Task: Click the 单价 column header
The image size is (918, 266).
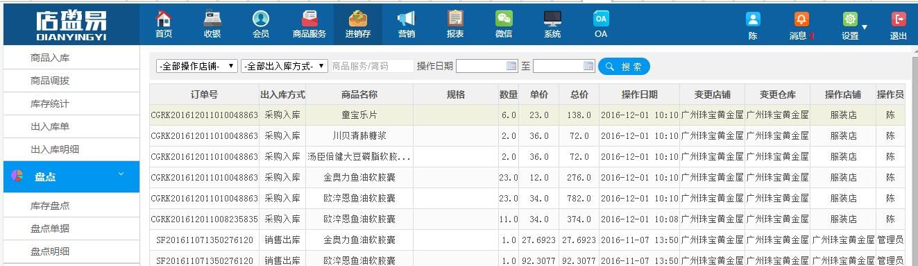Action: coord(539,94)
